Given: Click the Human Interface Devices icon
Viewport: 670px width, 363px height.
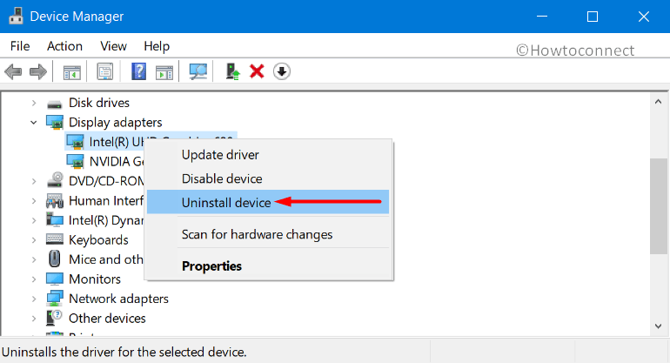Looking at the screenshot, I should point(55,200).
